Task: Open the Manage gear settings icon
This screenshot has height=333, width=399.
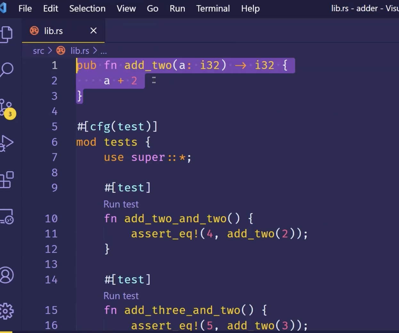Action: 6,311
